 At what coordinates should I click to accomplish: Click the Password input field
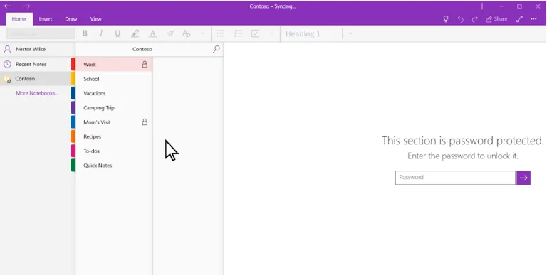pos(455,178)
